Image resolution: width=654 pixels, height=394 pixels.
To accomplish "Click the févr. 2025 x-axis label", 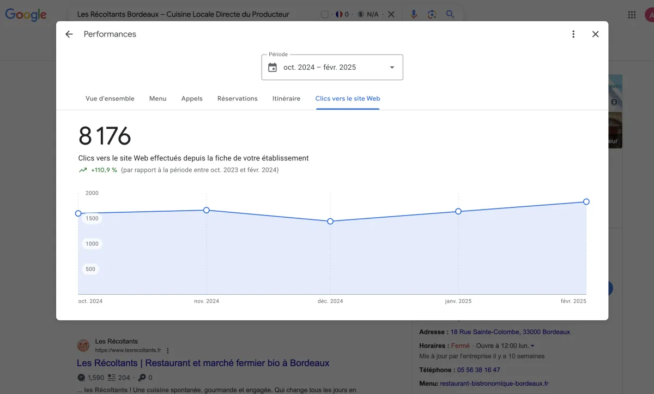I will click(x=573, y=301).
